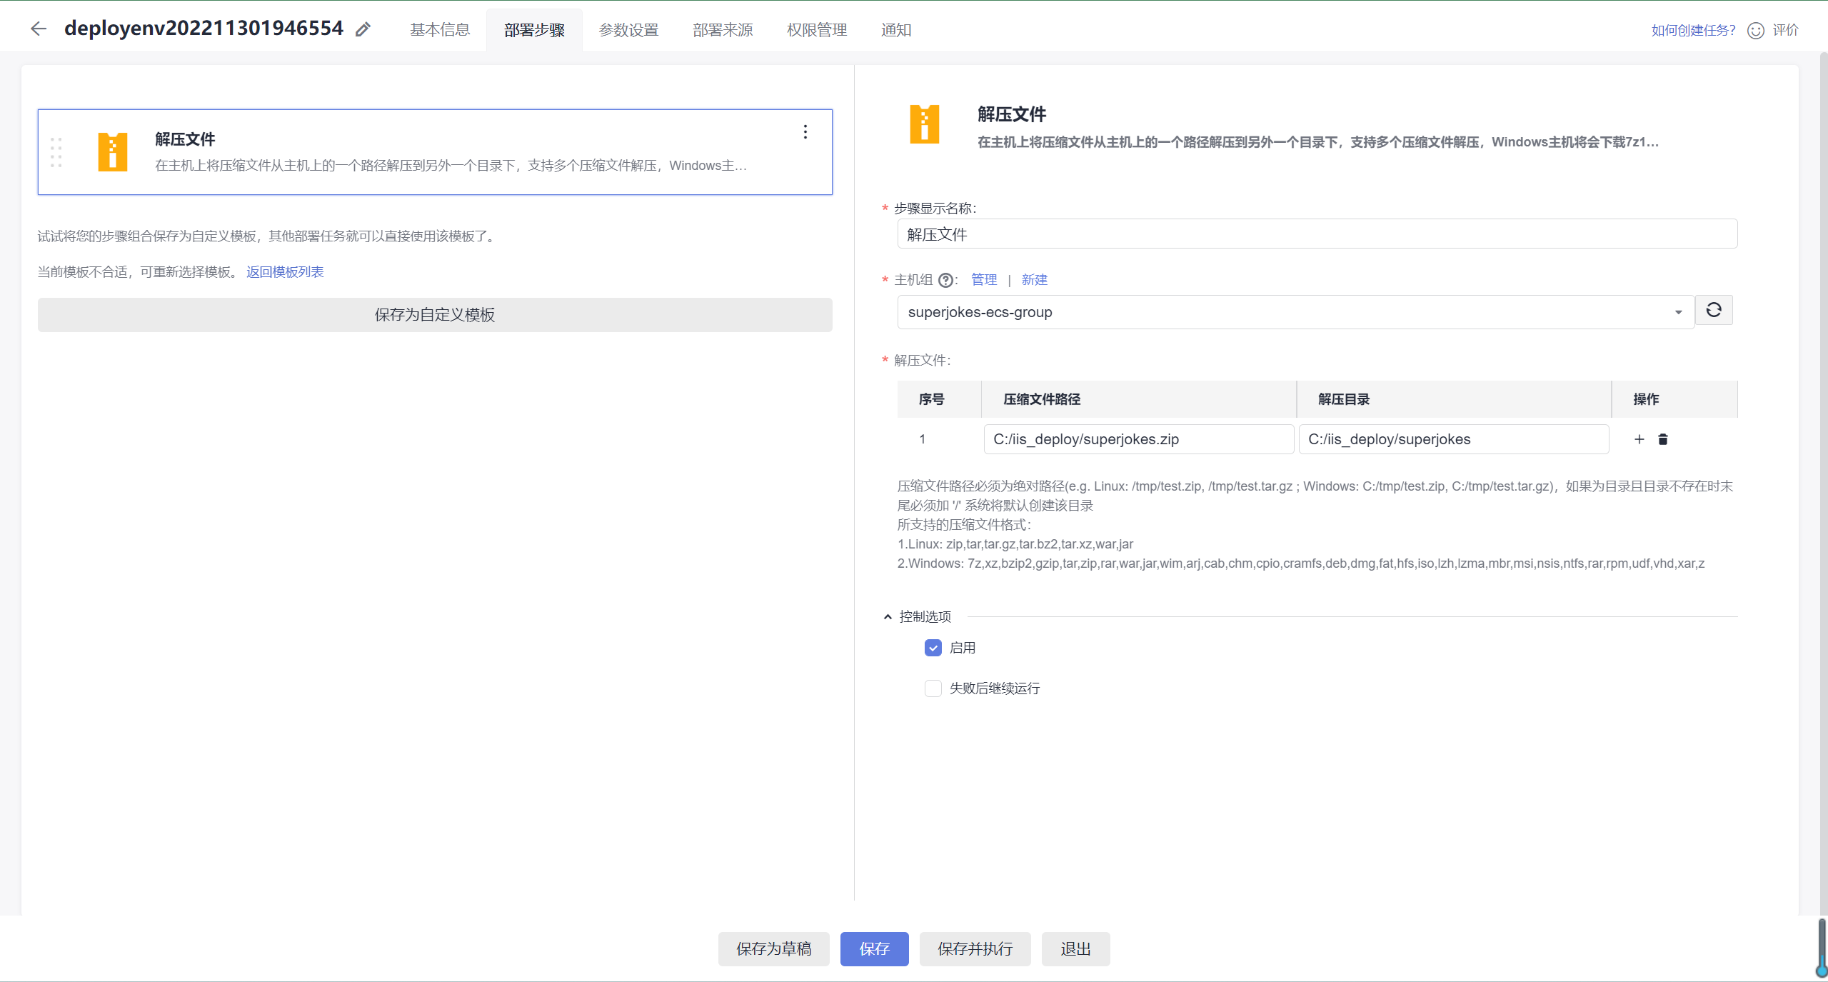
Task: Select the 部署步骤 tab
Action: click(534, 30)
